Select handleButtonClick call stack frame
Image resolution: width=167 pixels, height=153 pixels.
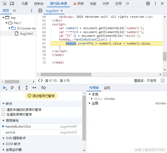(41, 127)
